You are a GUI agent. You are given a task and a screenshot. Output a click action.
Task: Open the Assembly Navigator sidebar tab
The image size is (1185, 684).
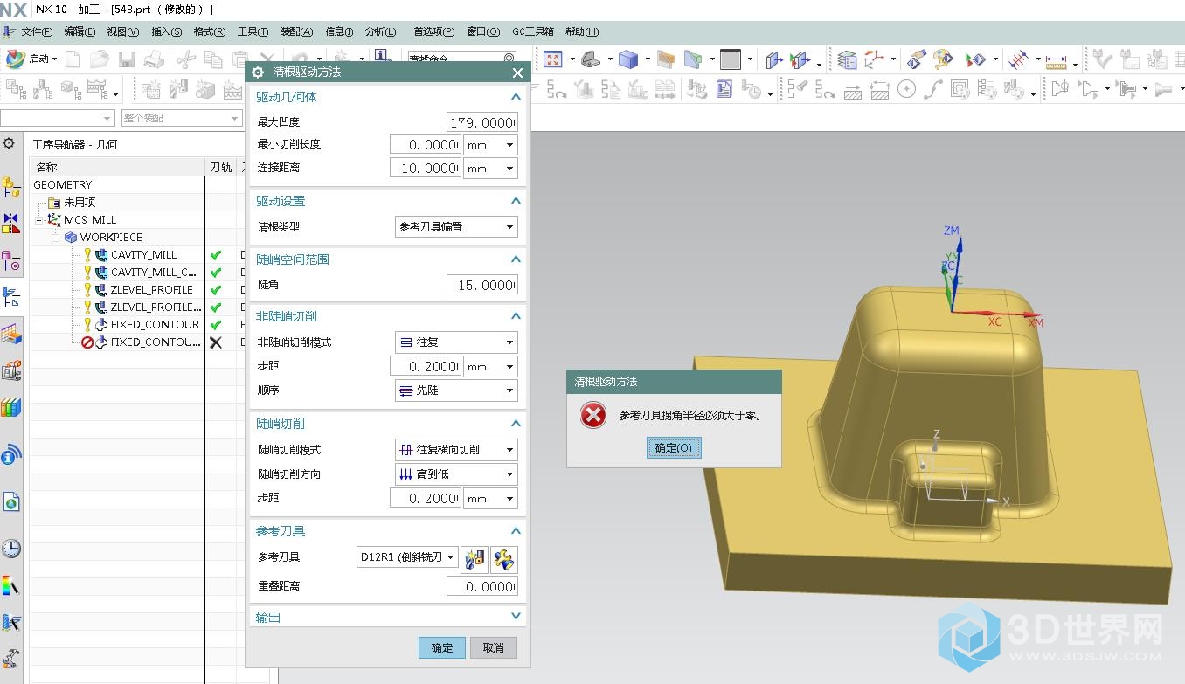[10, 187]
